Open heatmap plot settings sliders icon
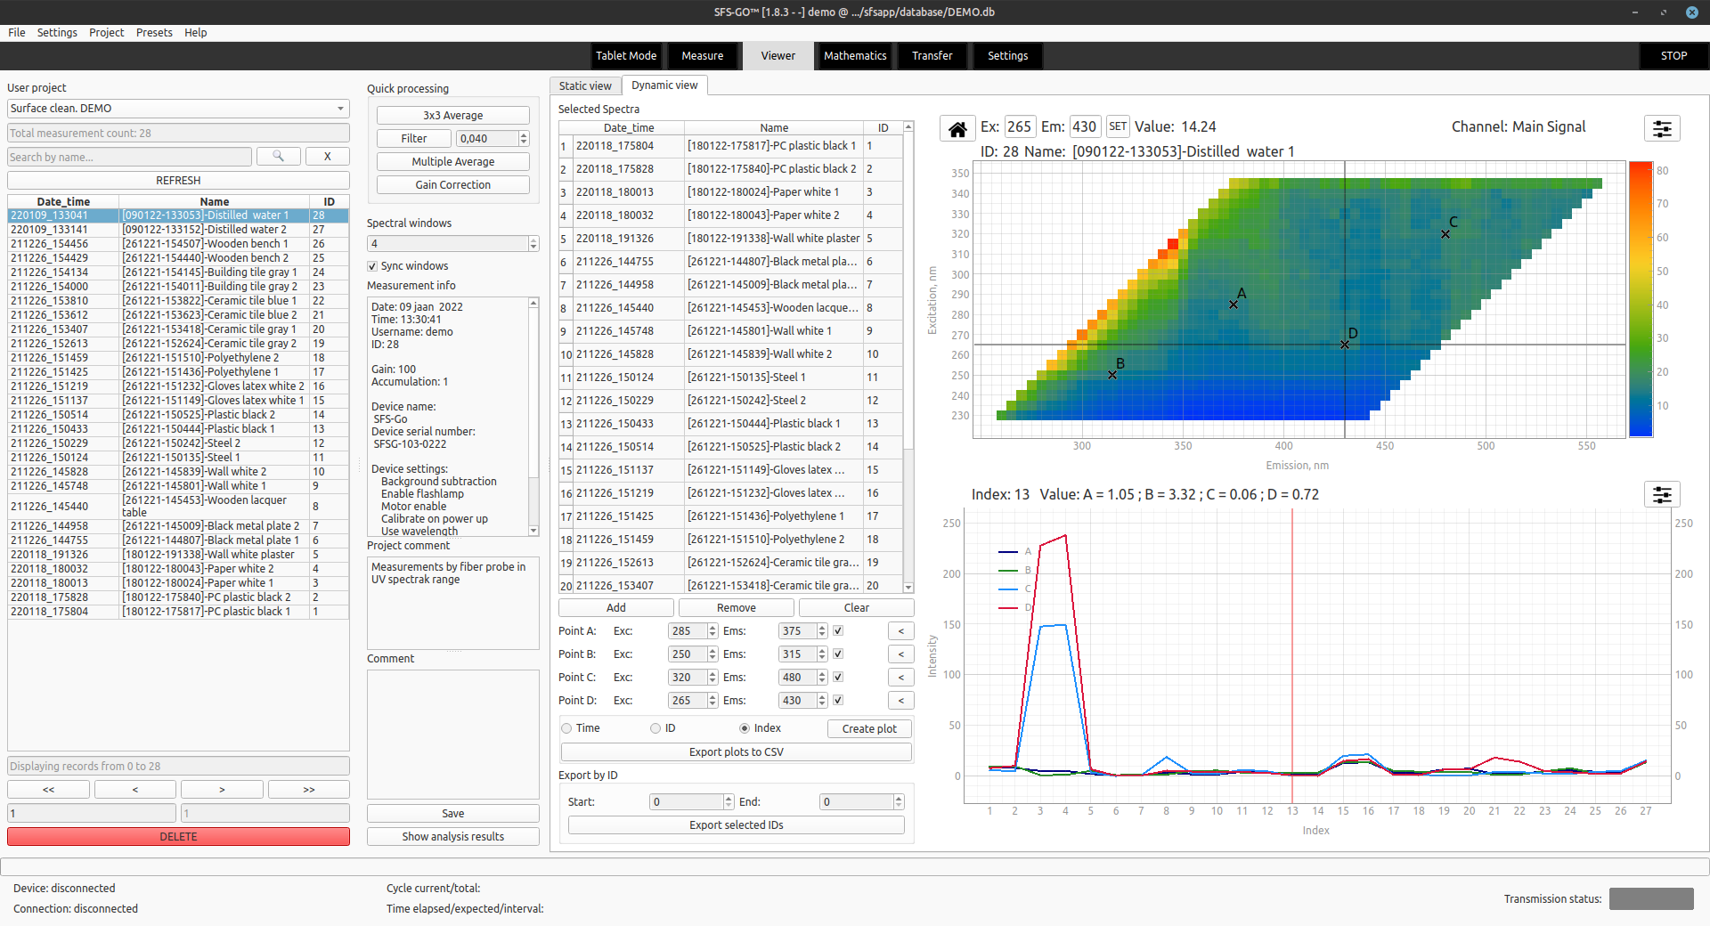 [1661, 129]
